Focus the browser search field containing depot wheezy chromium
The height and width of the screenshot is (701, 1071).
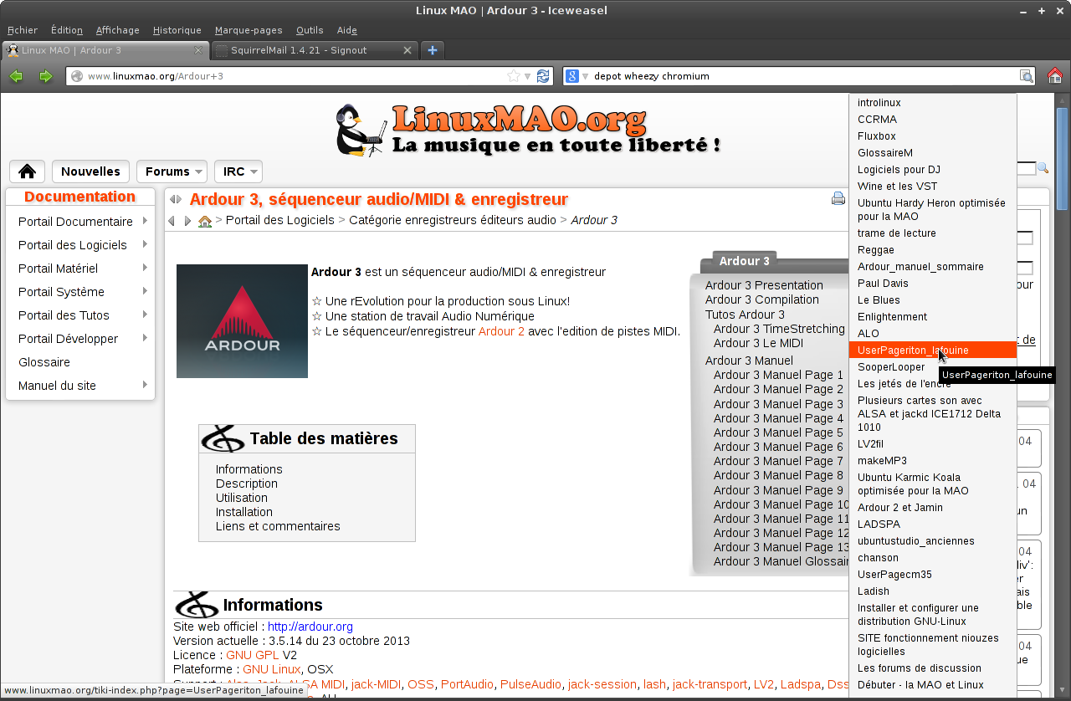(x=803, y=76)
